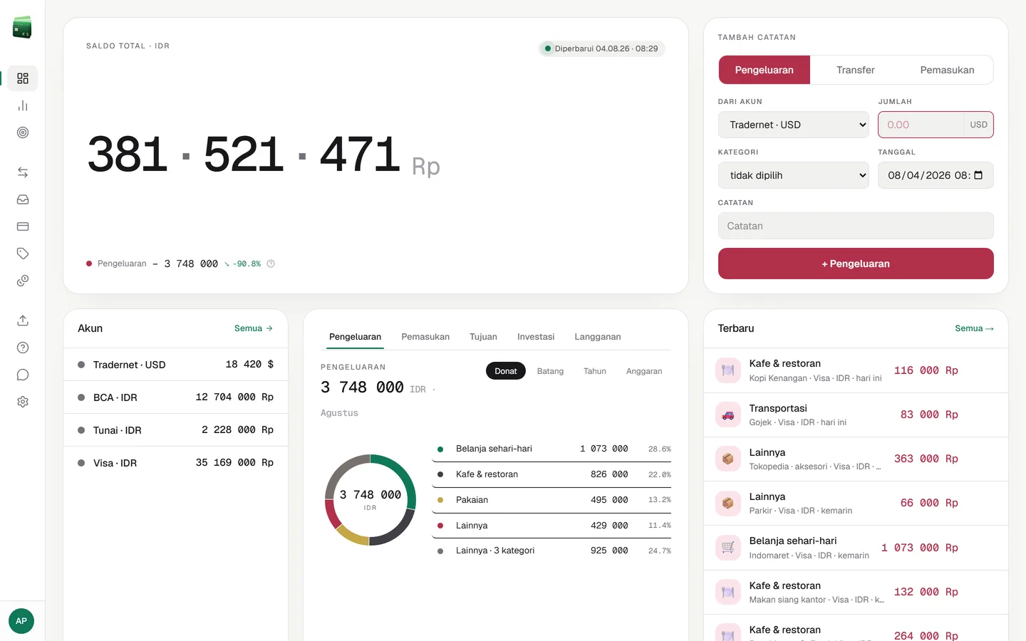Open the Tanggal date picker calendar
Viewport: 1026px width, 641px height.
[978, 175]
